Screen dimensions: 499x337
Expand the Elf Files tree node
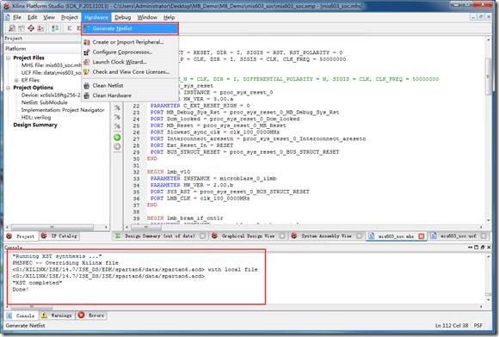pyautogui.click(x=16, y=80)
